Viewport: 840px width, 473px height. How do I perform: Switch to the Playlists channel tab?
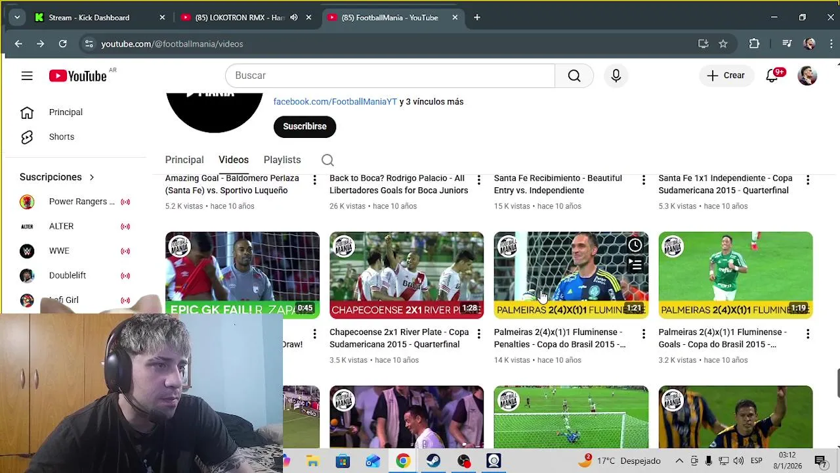pyautogui.click(x=282, y=160)
